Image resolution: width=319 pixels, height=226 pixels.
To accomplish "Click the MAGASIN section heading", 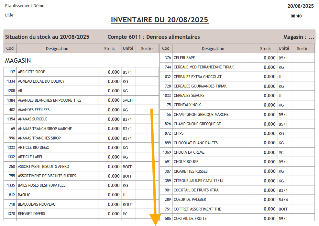I will coord(18,60).
